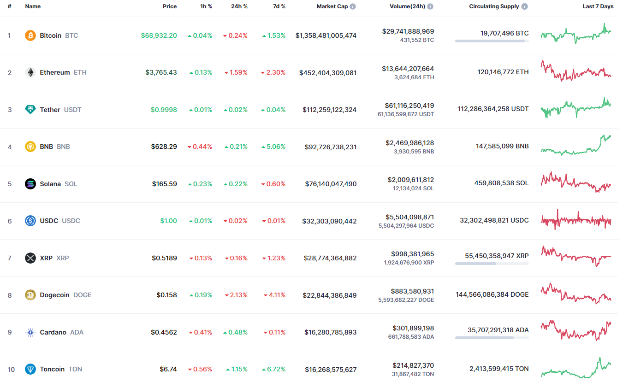623x382 pixels.
Task: Sort by the 24h % column header
Action: [x=239, y=6]
